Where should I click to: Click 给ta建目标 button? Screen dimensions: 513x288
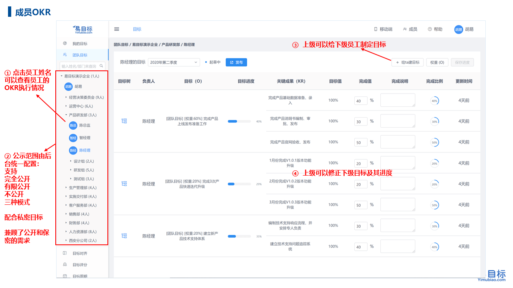tap(408, 62)
